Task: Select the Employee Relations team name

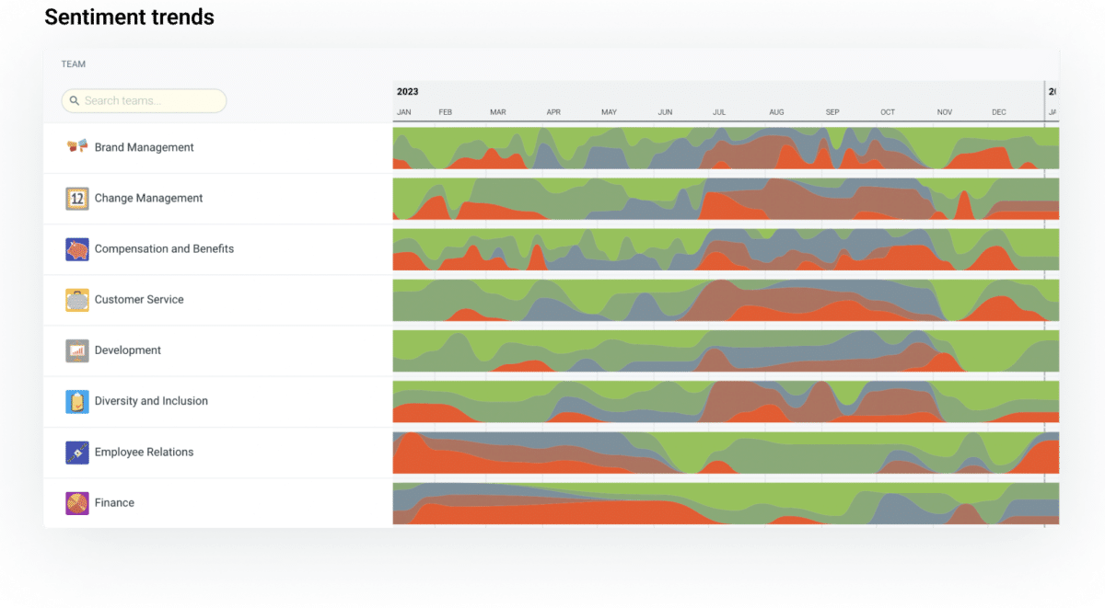Action: (x=144, y=452)
